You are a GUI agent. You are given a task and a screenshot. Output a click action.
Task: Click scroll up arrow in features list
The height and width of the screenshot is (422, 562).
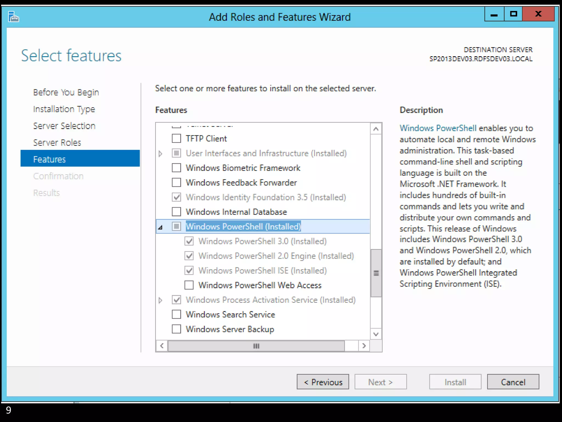376,129
